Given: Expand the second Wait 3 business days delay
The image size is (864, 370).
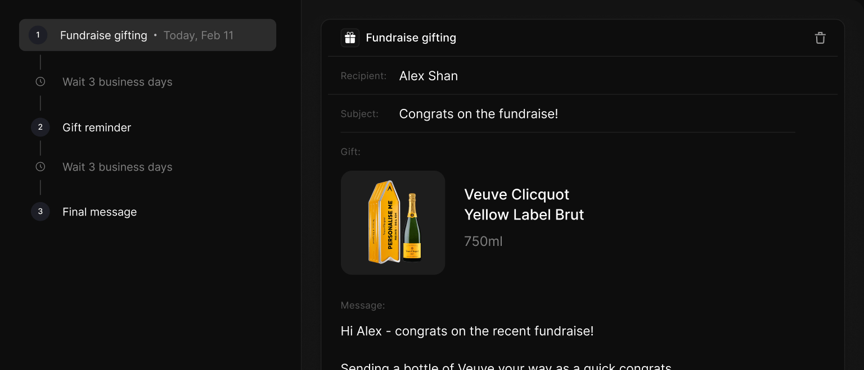Looking at the screenshot, I should (x=117, y=166).
